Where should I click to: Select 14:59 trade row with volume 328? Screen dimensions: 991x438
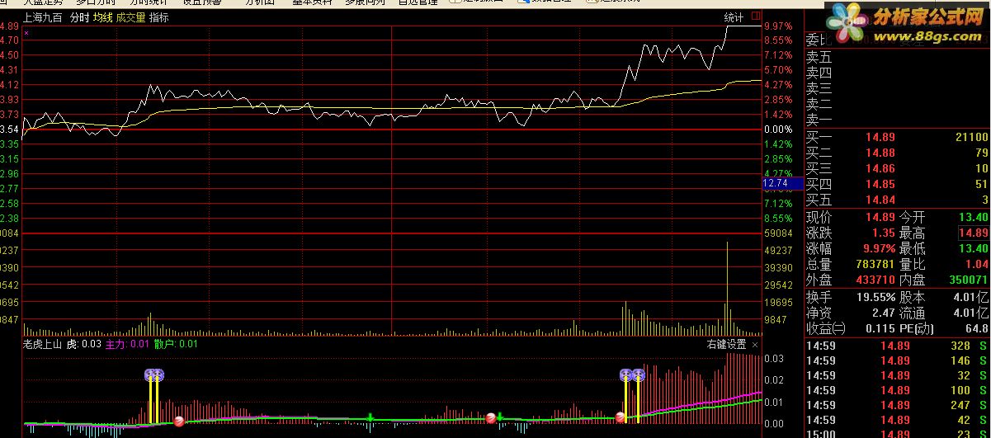897,346
